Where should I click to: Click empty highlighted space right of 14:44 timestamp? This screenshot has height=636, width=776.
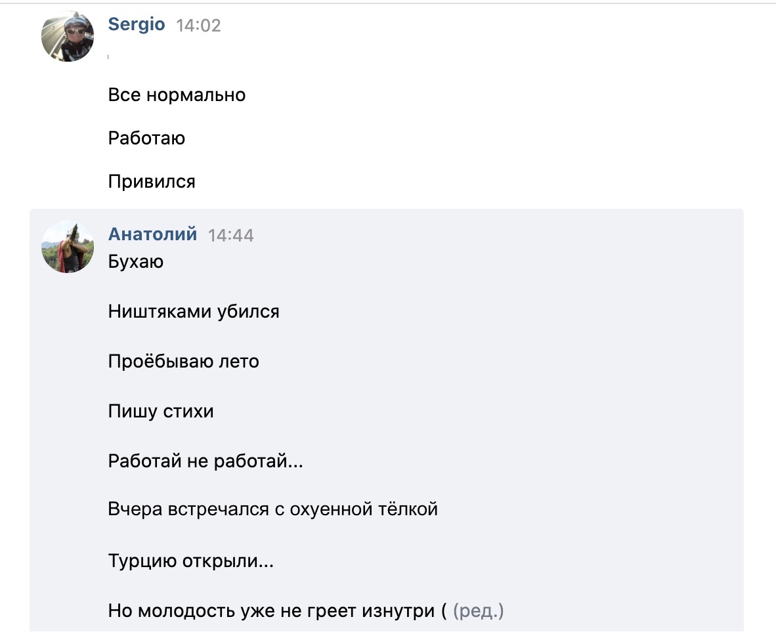492,235
